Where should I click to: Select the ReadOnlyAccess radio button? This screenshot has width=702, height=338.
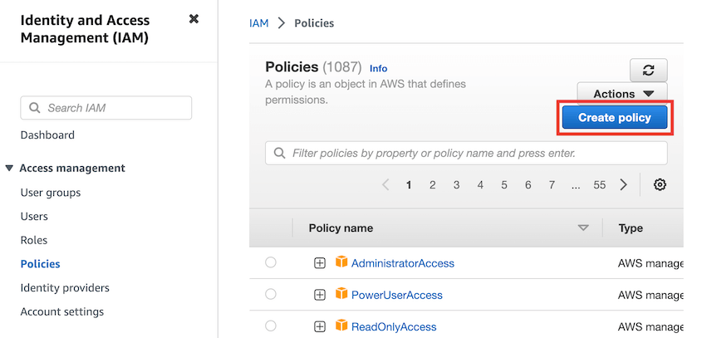point(270,326)
